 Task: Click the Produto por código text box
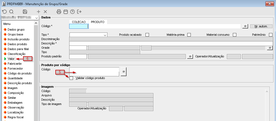point(94,72)
